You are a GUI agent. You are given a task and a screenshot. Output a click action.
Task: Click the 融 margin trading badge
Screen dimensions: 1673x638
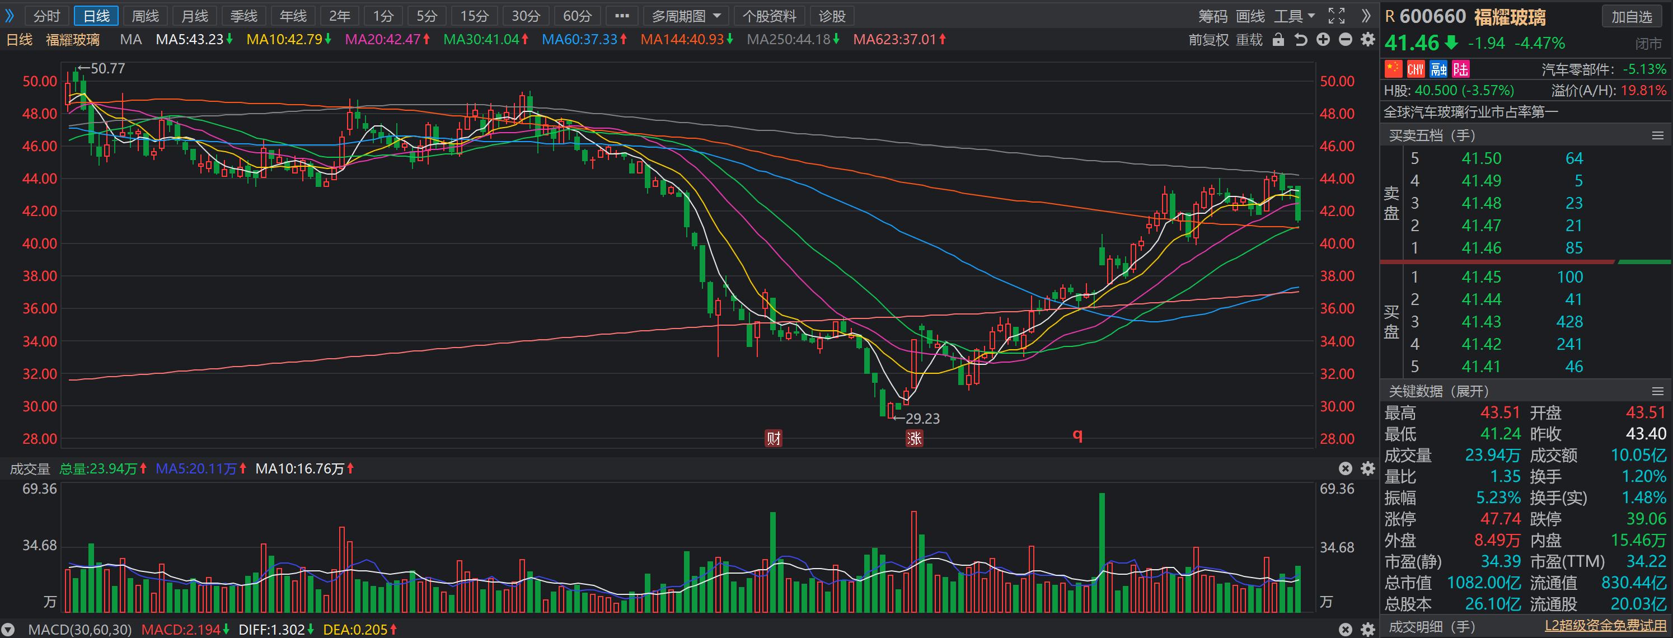[x=1438, y=69]
